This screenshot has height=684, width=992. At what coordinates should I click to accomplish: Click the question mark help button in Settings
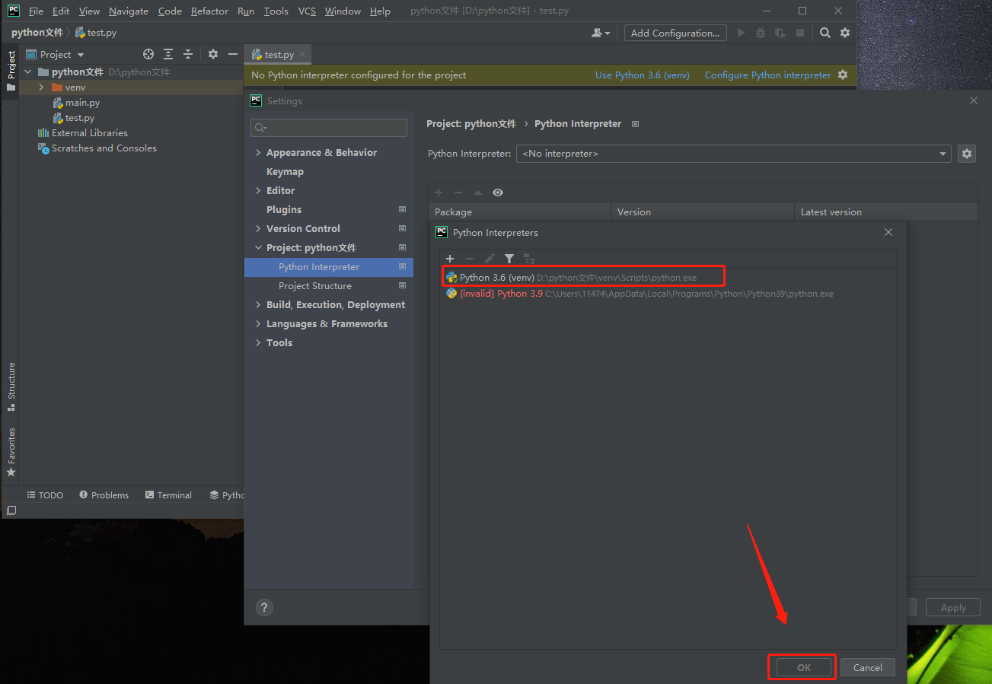pyautogui.click(x=264, y=607)
